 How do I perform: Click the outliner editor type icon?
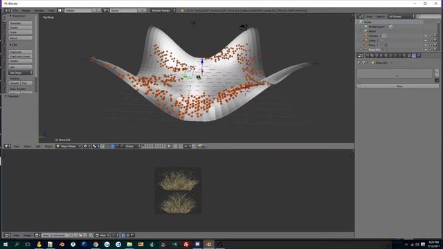[x=360, y=17]
